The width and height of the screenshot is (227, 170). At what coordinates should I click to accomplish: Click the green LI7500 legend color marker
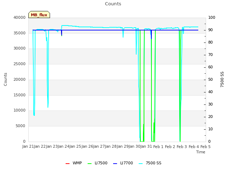(x=90, y=164)
